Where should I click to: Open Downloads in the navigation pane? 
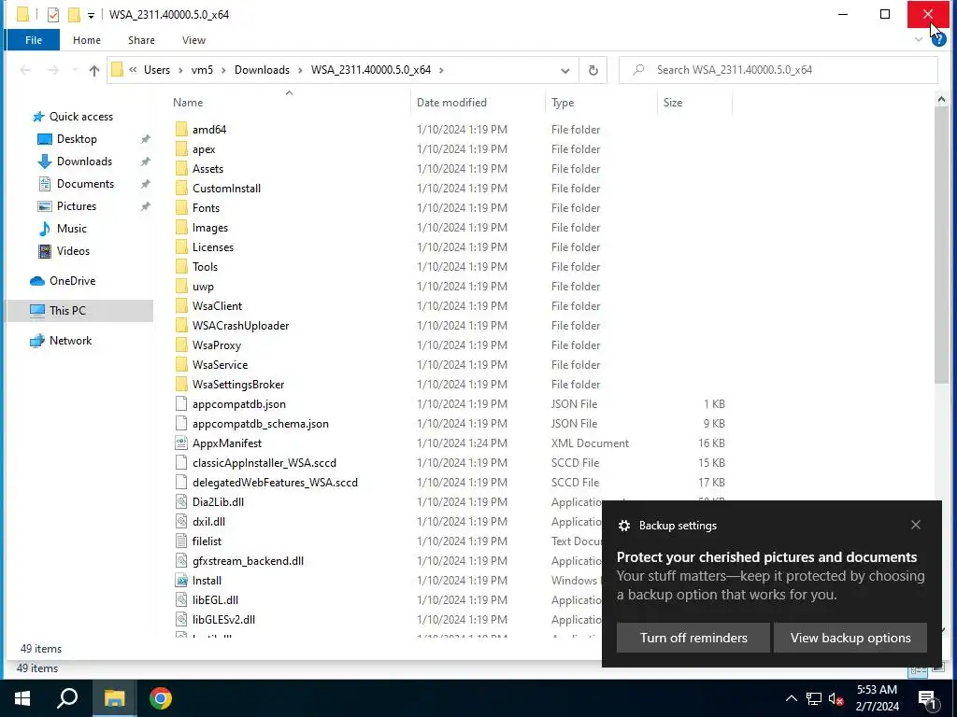(x=84, y=162)
